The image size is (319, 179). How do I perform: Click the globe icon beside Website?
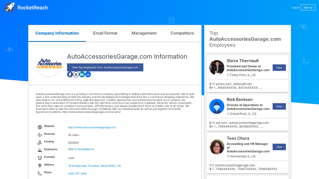(x=39, y=127)
